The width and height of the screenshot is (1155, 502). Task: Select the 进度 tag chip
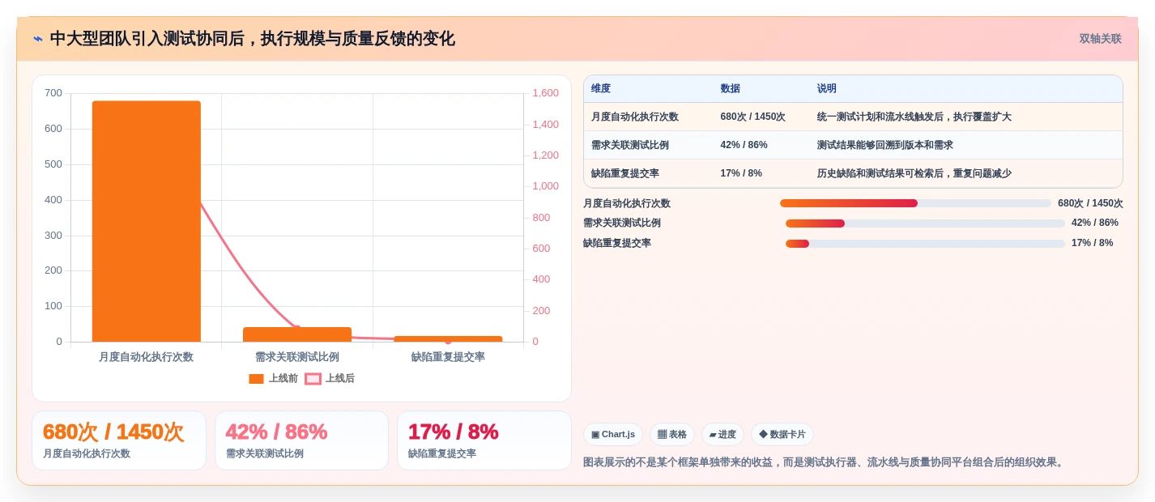(722, 434)
